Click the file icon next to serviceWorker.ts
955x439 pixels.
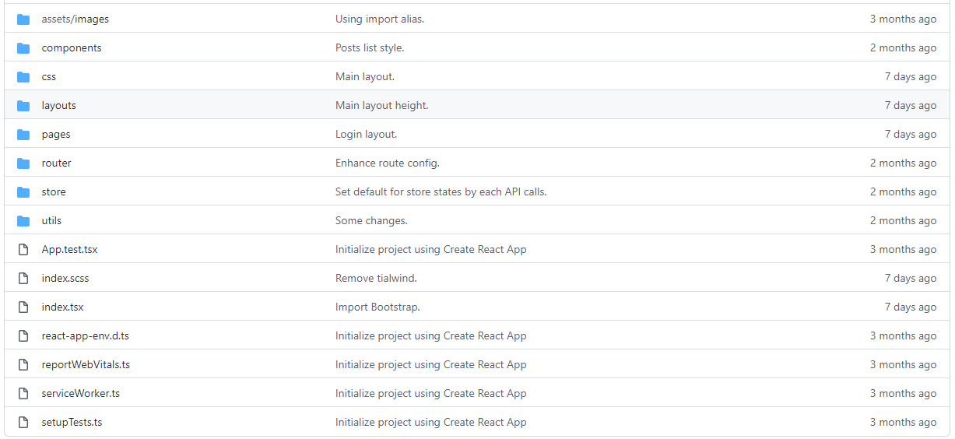tap(23, 393)
